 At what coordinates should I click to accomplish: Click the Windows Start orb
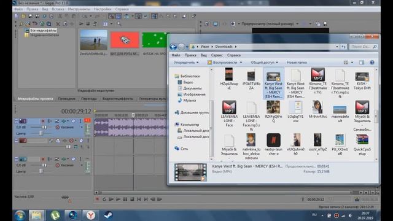(20, 215)
